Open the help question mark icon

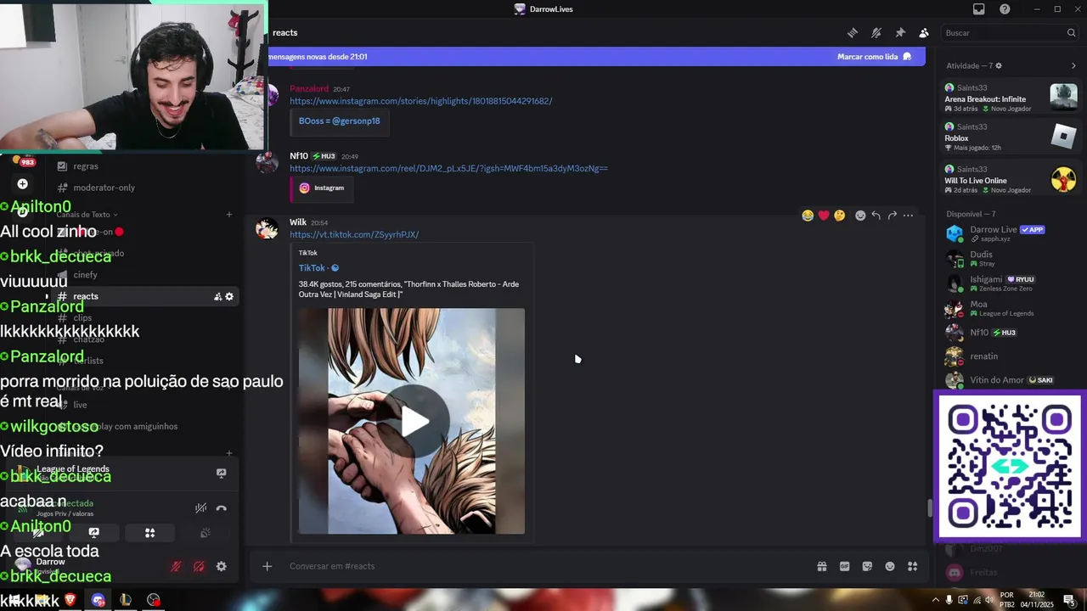pos(1005,9)
